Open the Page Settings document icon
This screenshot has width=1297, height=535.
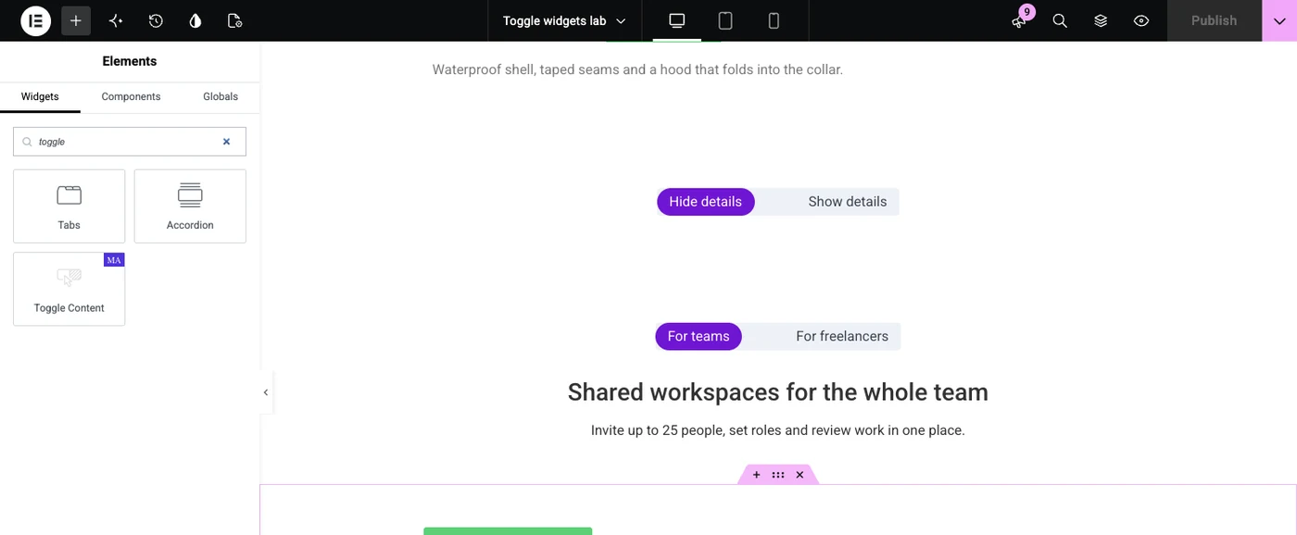(x=234, y=20)
